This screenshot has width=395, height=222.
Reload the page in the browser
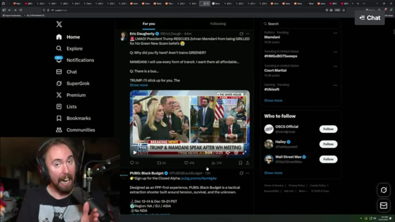[x=21, y=10]
